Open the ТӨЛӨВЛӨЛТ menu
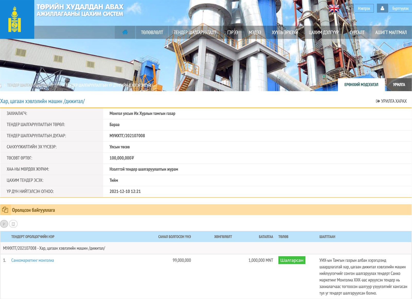 [x=152, y=32]
